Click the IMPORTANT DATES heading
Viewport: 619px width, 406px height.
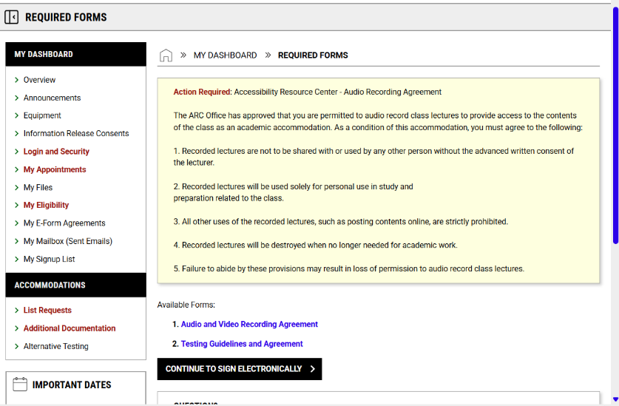(x=72, y=385)
